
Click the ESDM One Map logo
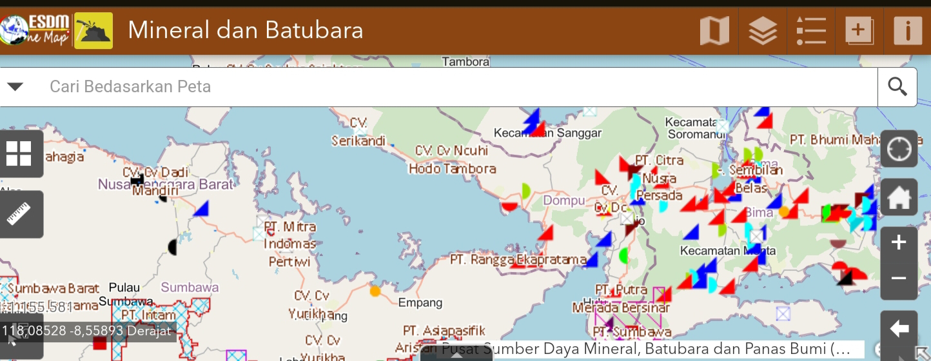click(x=35, y=30)
